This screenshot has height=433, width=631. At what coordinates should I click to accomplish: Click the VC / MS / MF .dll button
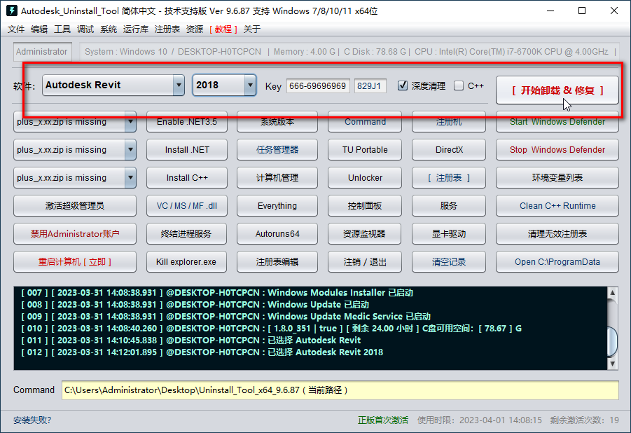pyautogui.click(x=187, y=205)
